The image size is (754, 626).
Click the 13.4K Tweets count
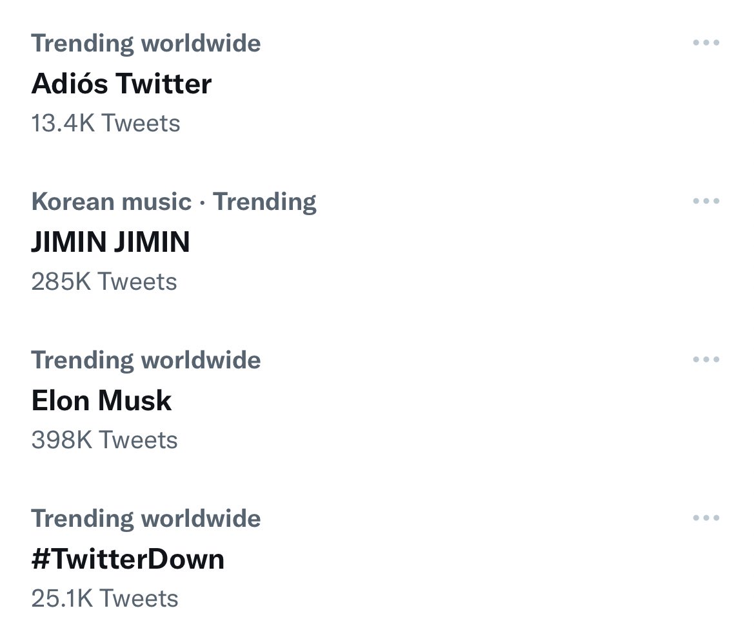[x=106, y=123]
